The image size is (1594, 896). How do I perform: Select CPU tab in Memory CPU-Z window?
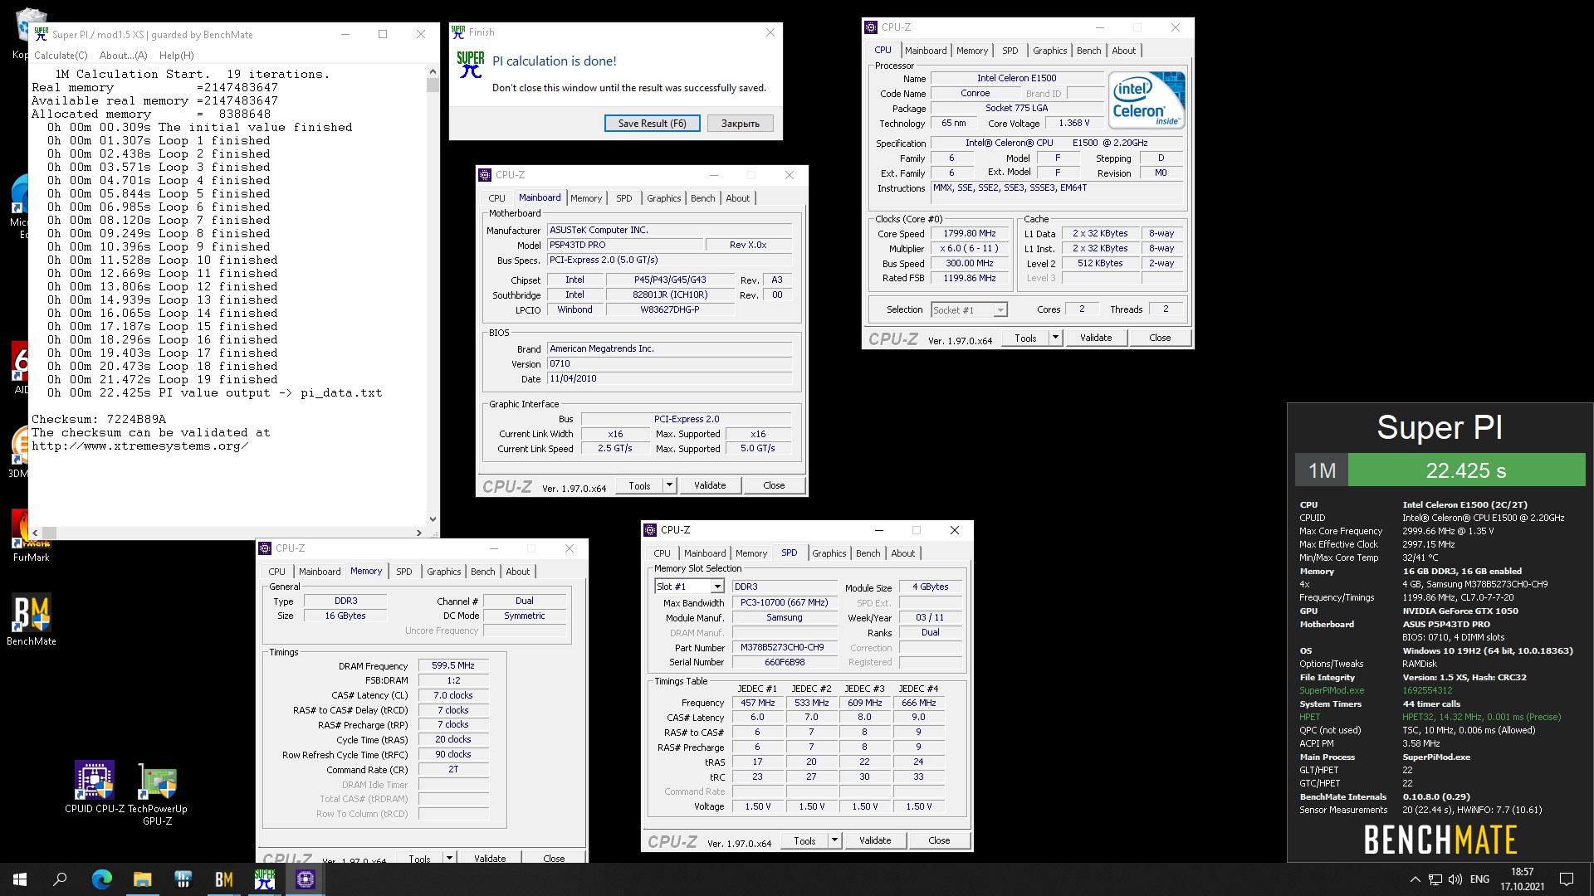click(x=276, y=572)
